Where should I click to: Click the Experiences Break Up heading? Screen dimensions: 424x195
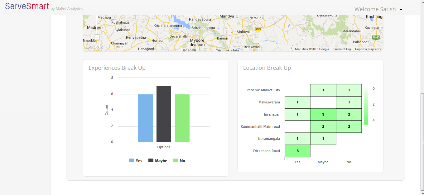click(x=117, y=68)
